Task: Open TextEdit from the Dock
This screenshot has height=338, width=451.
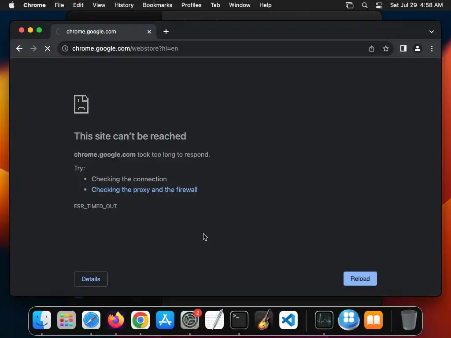Action: [214, 320]
